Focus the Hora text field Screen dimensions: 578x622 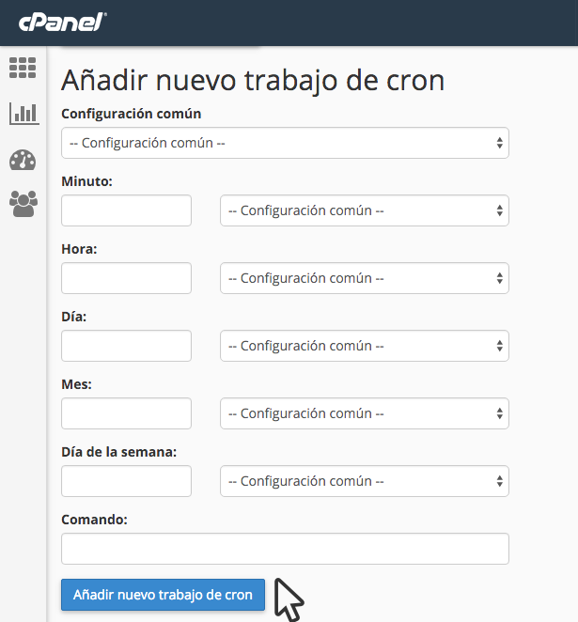(126, 278)
